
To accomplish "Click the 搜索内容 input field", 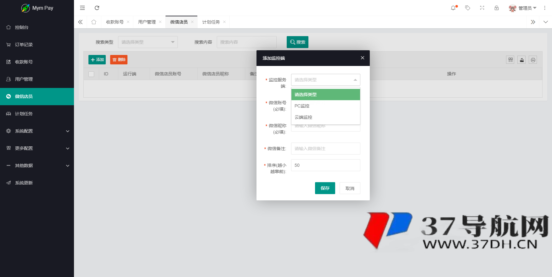I will pyautogui.click(x=247, y=42).
